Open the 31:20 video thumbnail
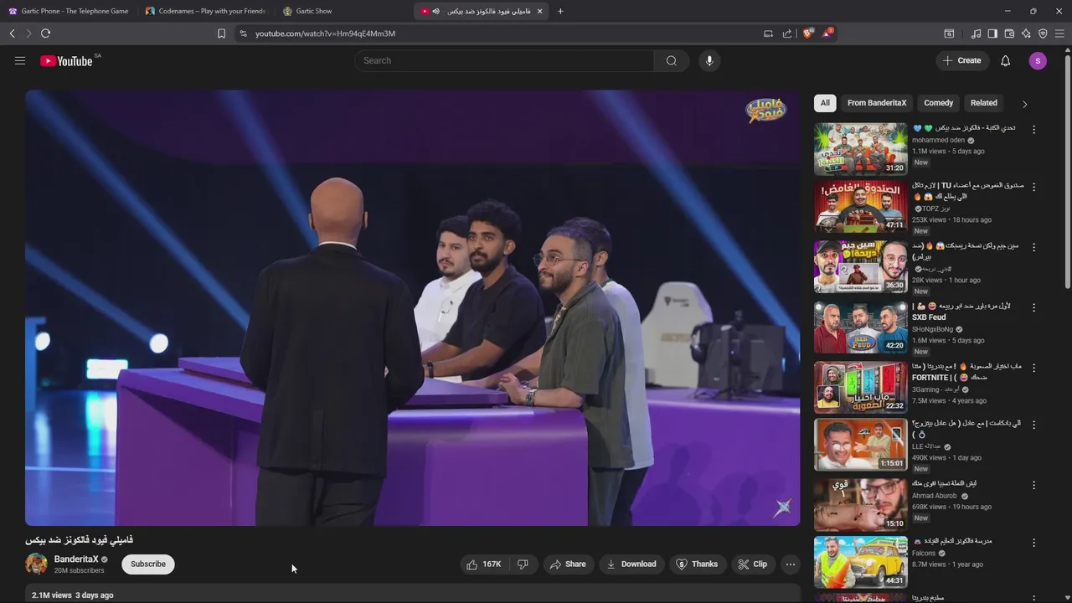This screenshot has width=1072, height=603. pyautogui.click(x=860, y=148)
